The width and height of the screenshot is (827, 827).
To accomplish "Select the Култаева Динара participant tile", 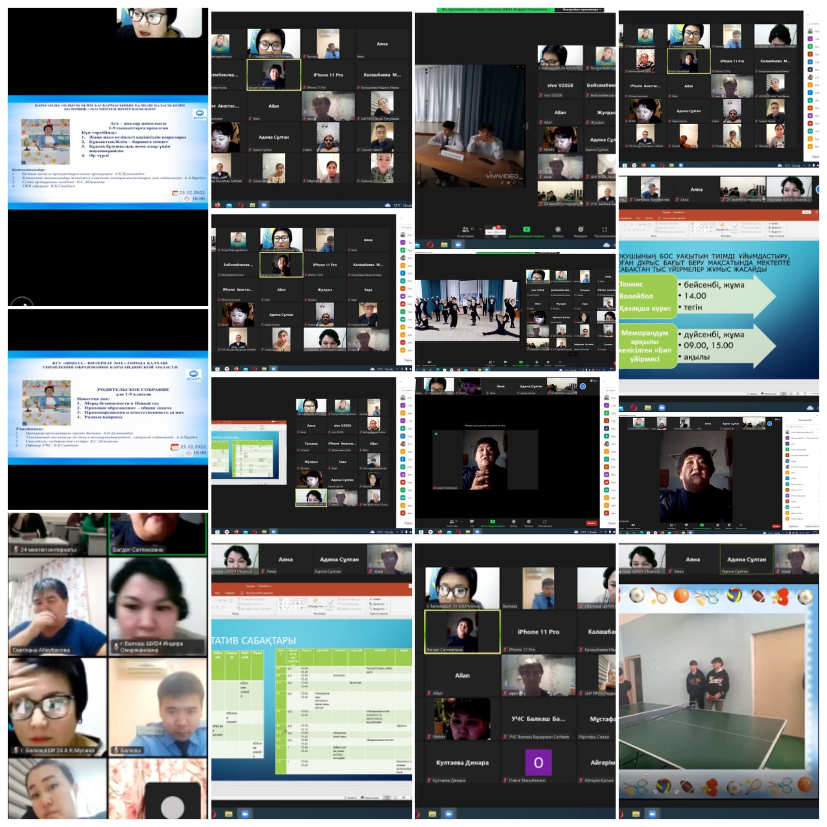I will [462, 762].
